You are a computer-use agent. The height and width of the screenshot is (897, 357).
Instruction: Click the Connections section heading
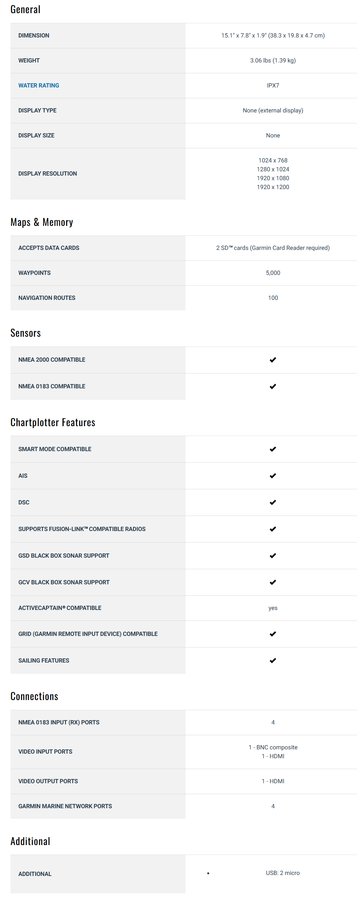[34, 696]
